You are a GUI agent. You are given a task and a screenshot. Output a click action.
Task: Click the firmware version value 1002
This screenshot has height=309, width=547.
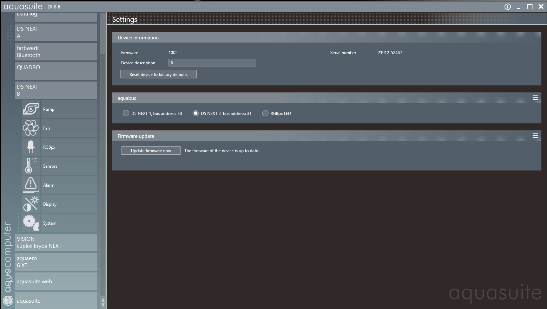(173, 52)
